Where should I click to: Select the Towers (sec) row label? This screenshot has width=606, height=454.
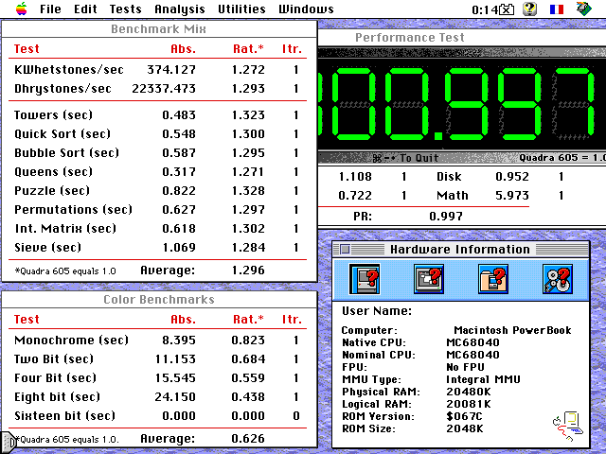coord(53,115)
